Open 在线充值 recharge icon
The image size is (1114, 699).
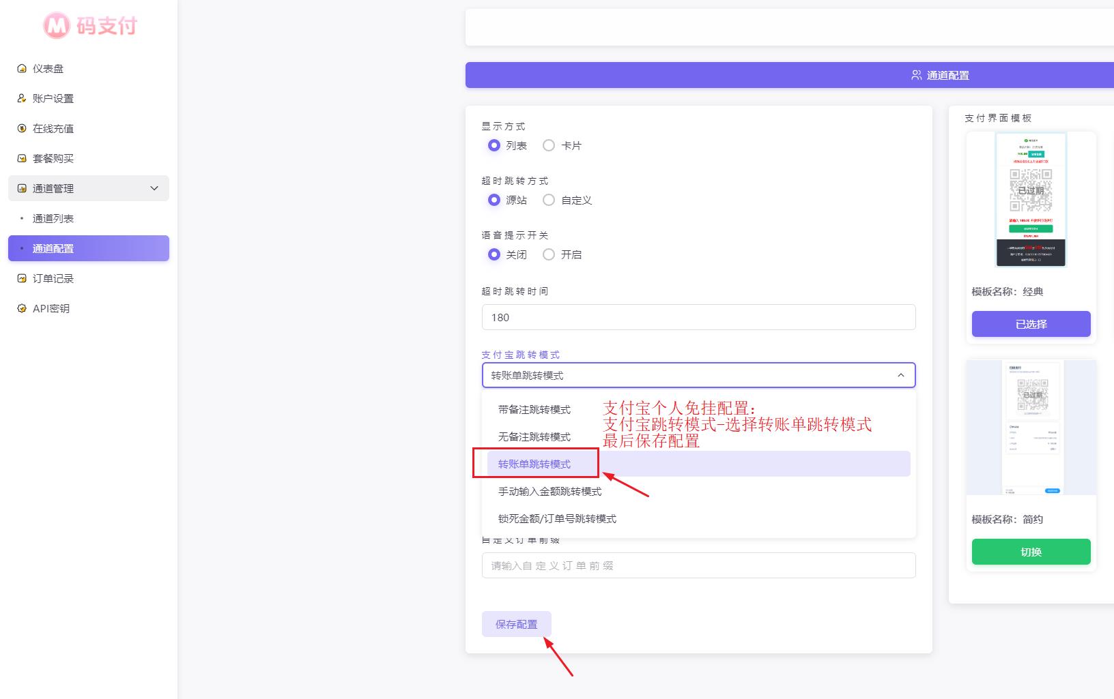(x=22, y=129)
